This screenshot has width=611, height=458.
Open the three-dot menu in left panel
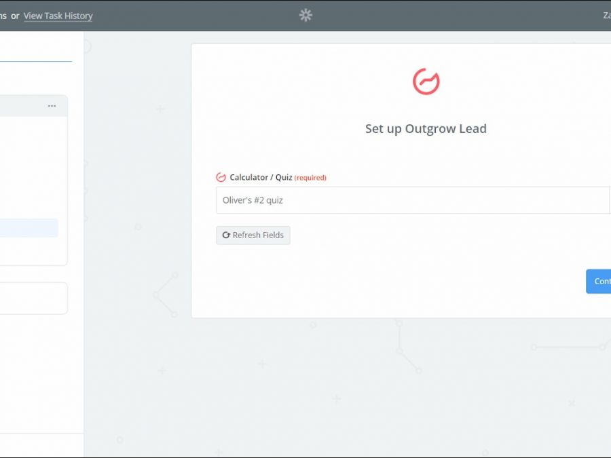[52, 106]
